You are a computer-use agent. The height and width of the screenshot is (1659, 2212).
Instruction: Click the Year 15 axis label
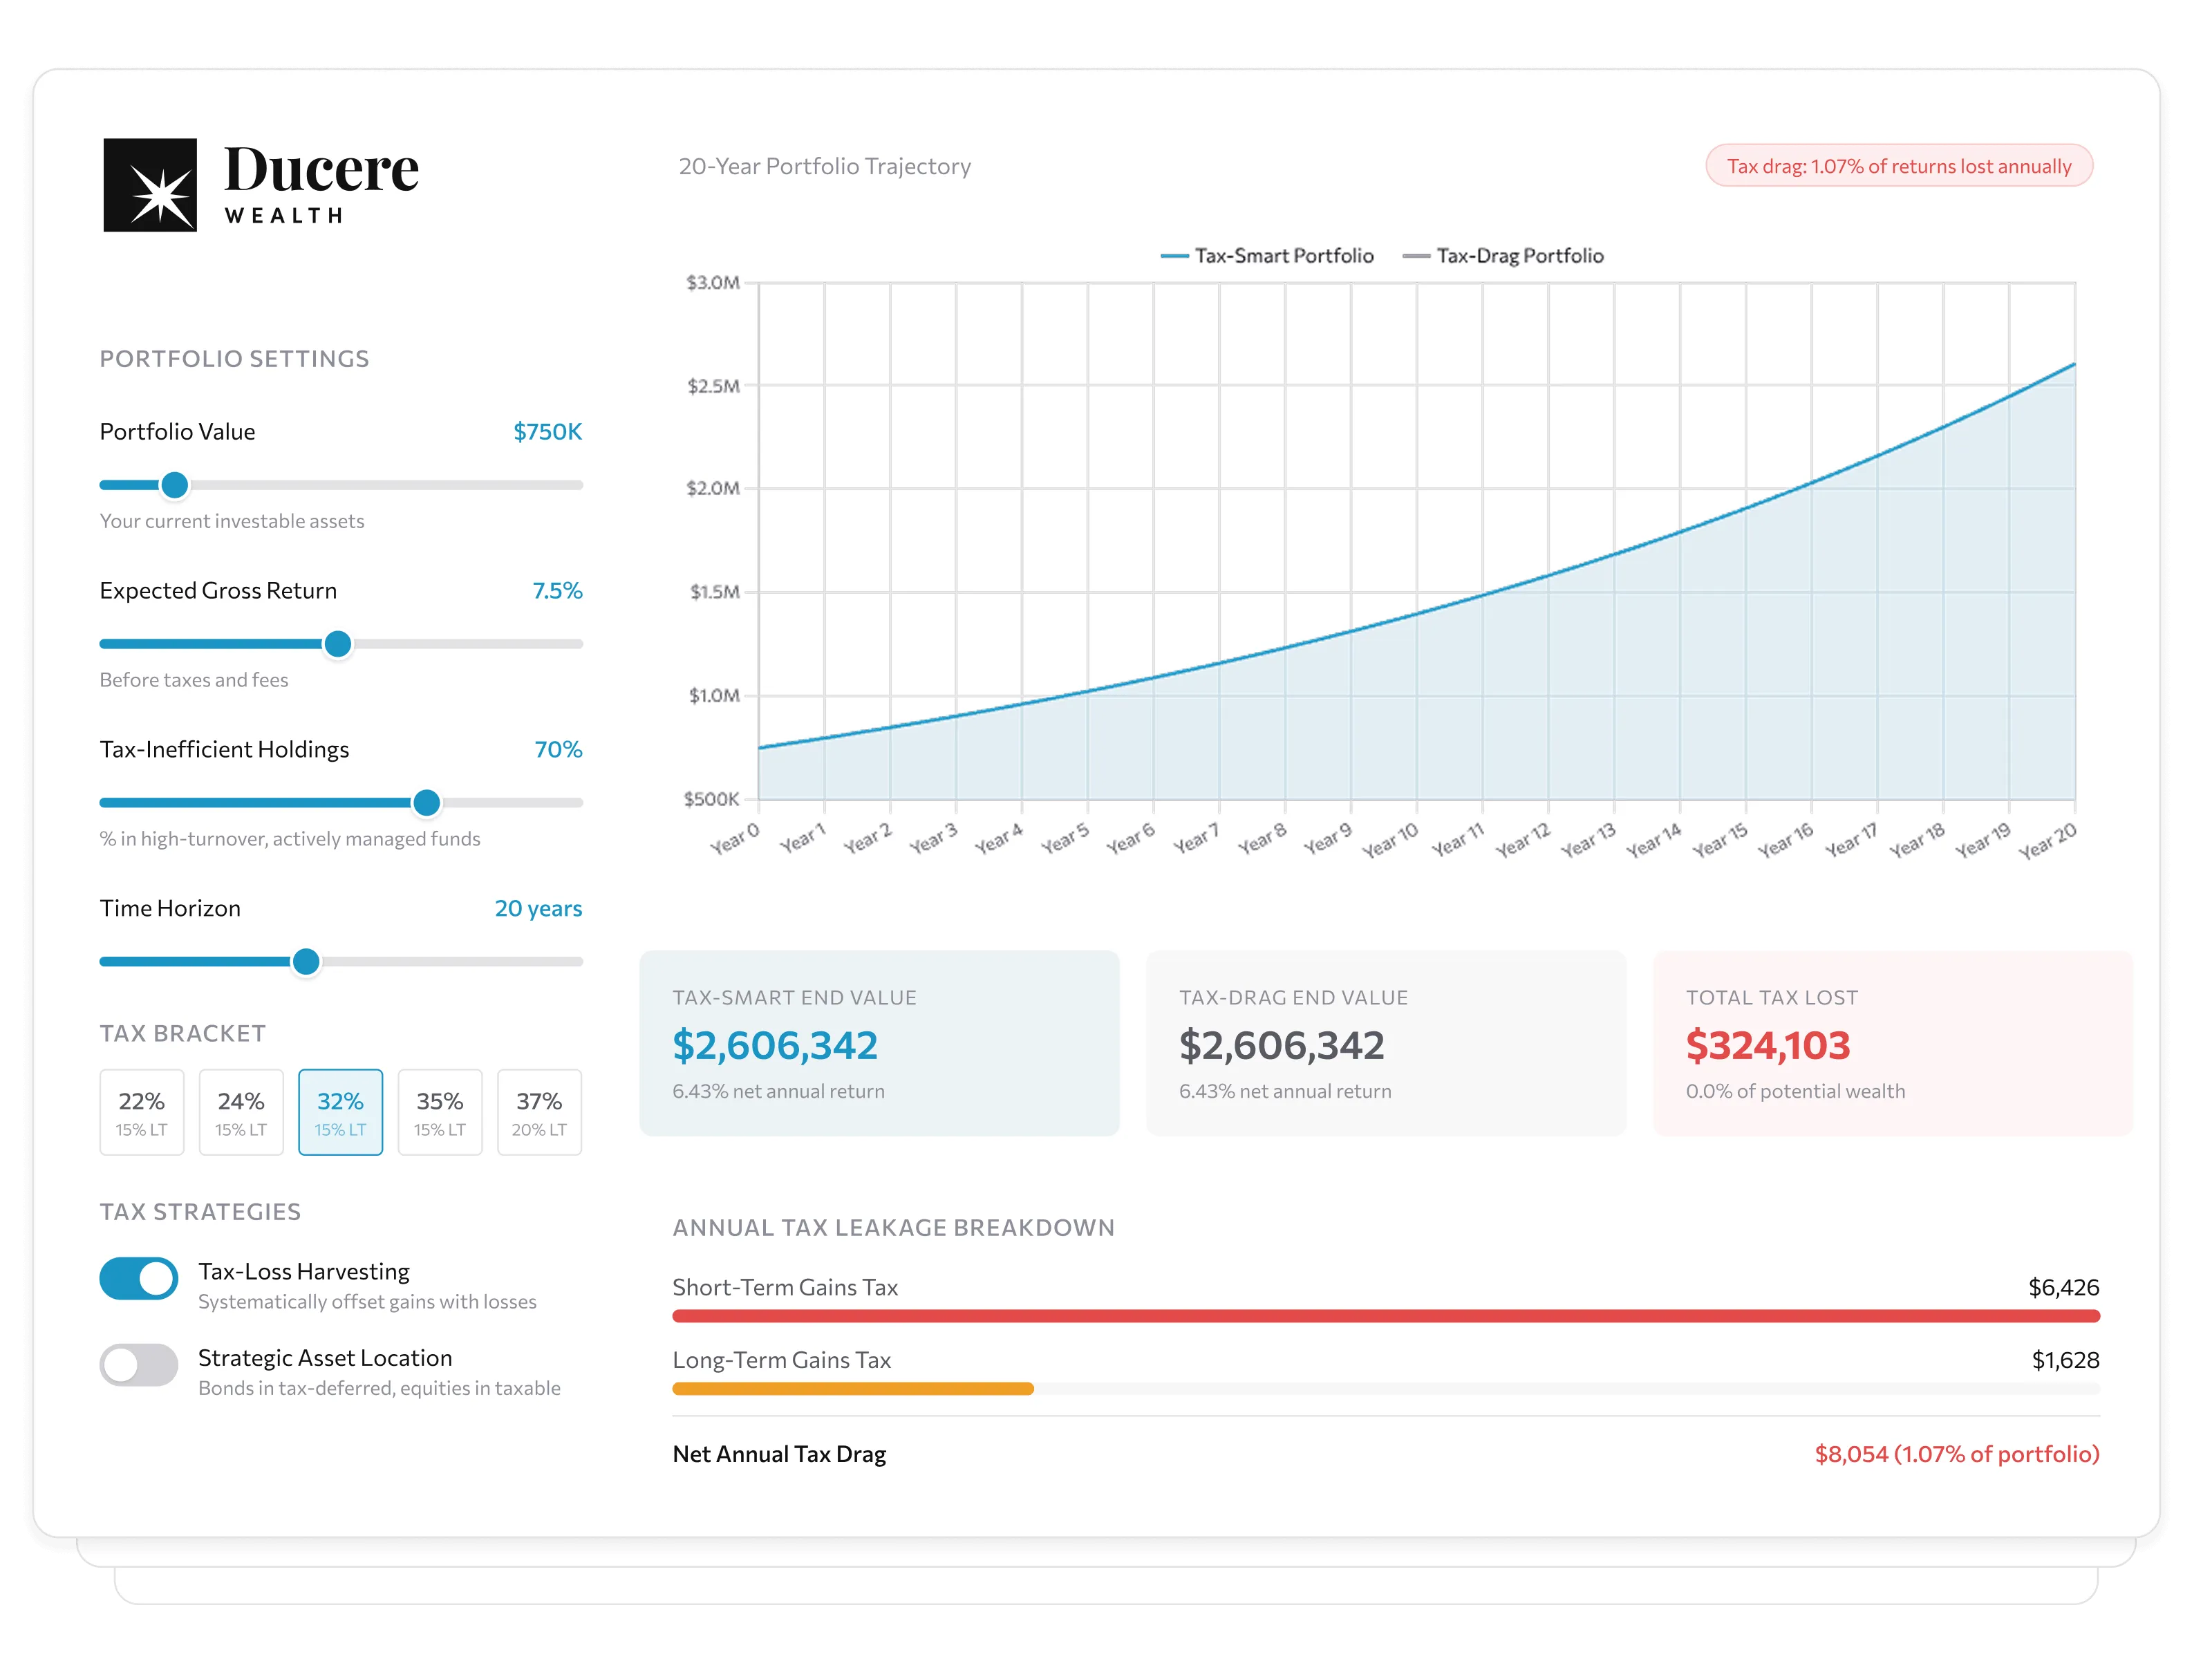pos(1720,841)
